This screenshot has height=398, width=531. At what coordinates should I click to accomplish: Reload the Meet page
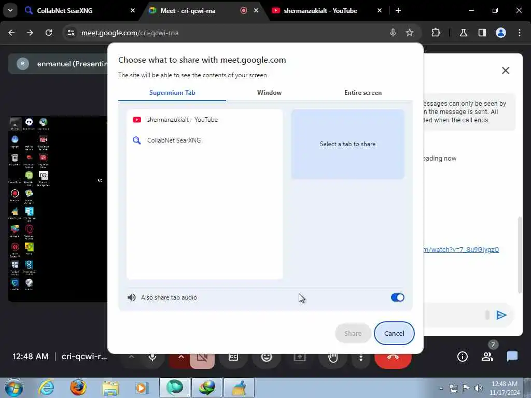pyautogui.click(x=49, y=33)
